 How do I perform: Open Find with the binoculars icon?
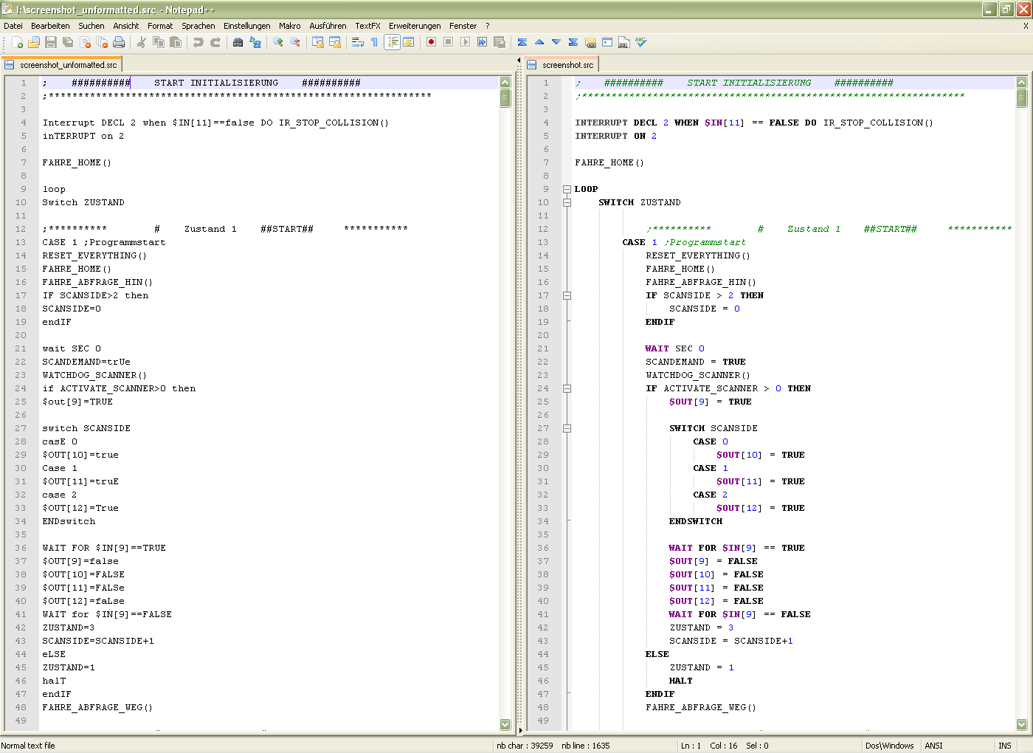click(x=238, y=43)
